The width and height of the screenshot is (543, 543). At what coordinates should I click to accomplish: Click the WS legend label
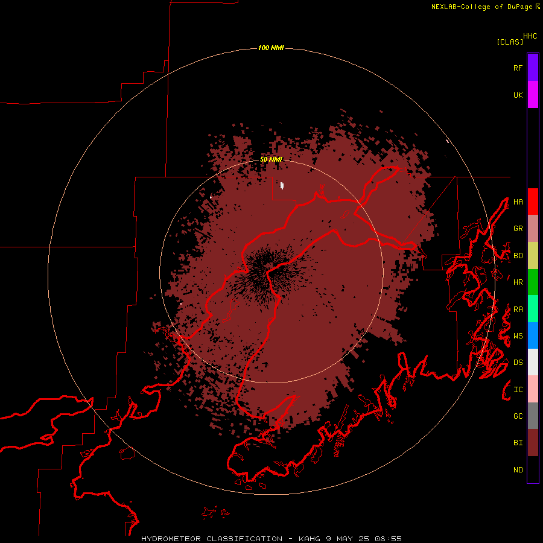518,336
